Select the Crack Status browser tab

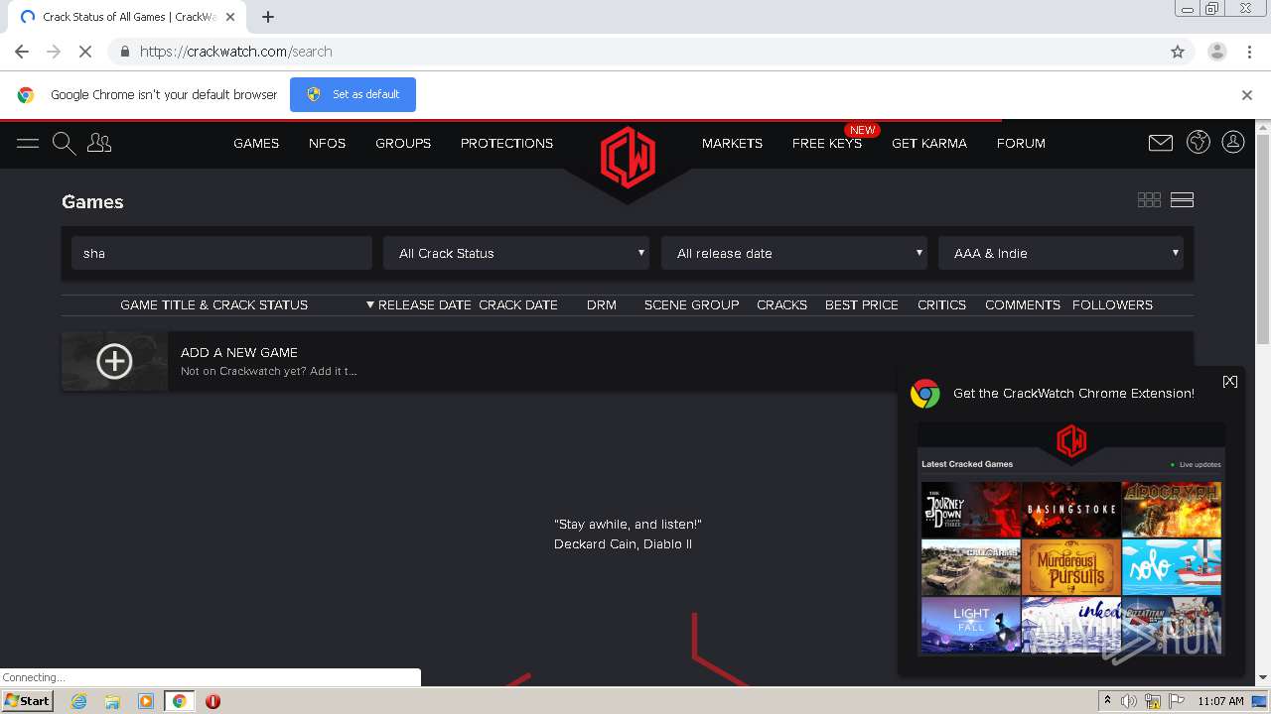tap(129, 17)
